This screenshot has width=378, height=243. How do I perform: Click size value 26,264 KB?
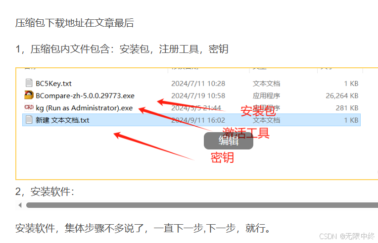[x=342, y=96]
